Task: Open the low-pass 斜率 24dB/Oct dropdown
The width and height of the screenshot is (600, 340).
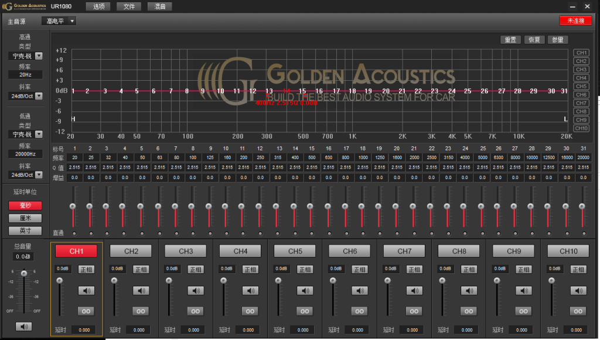Action: point(25,174)
